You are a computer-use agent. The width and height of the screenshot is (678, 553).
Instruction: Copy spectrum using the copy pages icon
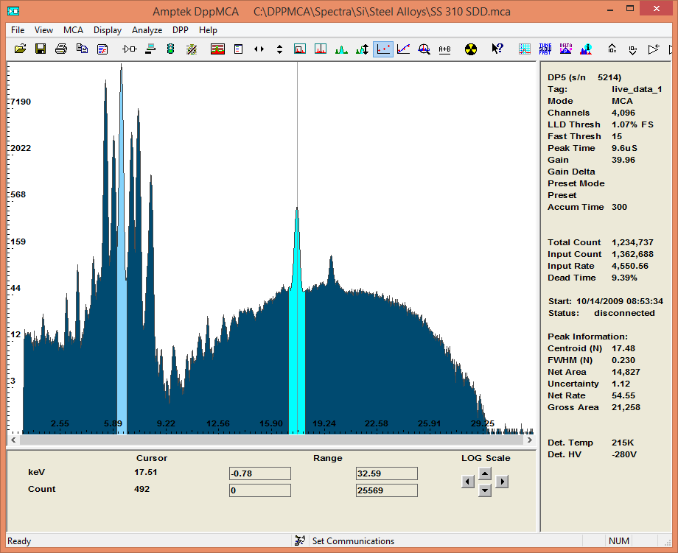(82, 49)
